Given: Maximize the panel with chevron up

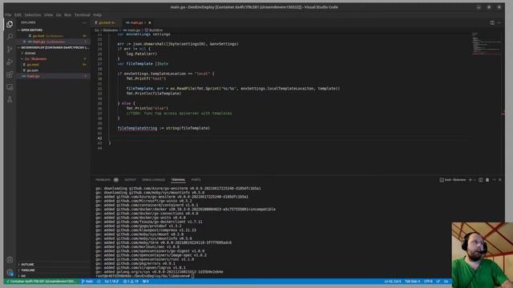Looking at the screenshot, I should point(494,180).
